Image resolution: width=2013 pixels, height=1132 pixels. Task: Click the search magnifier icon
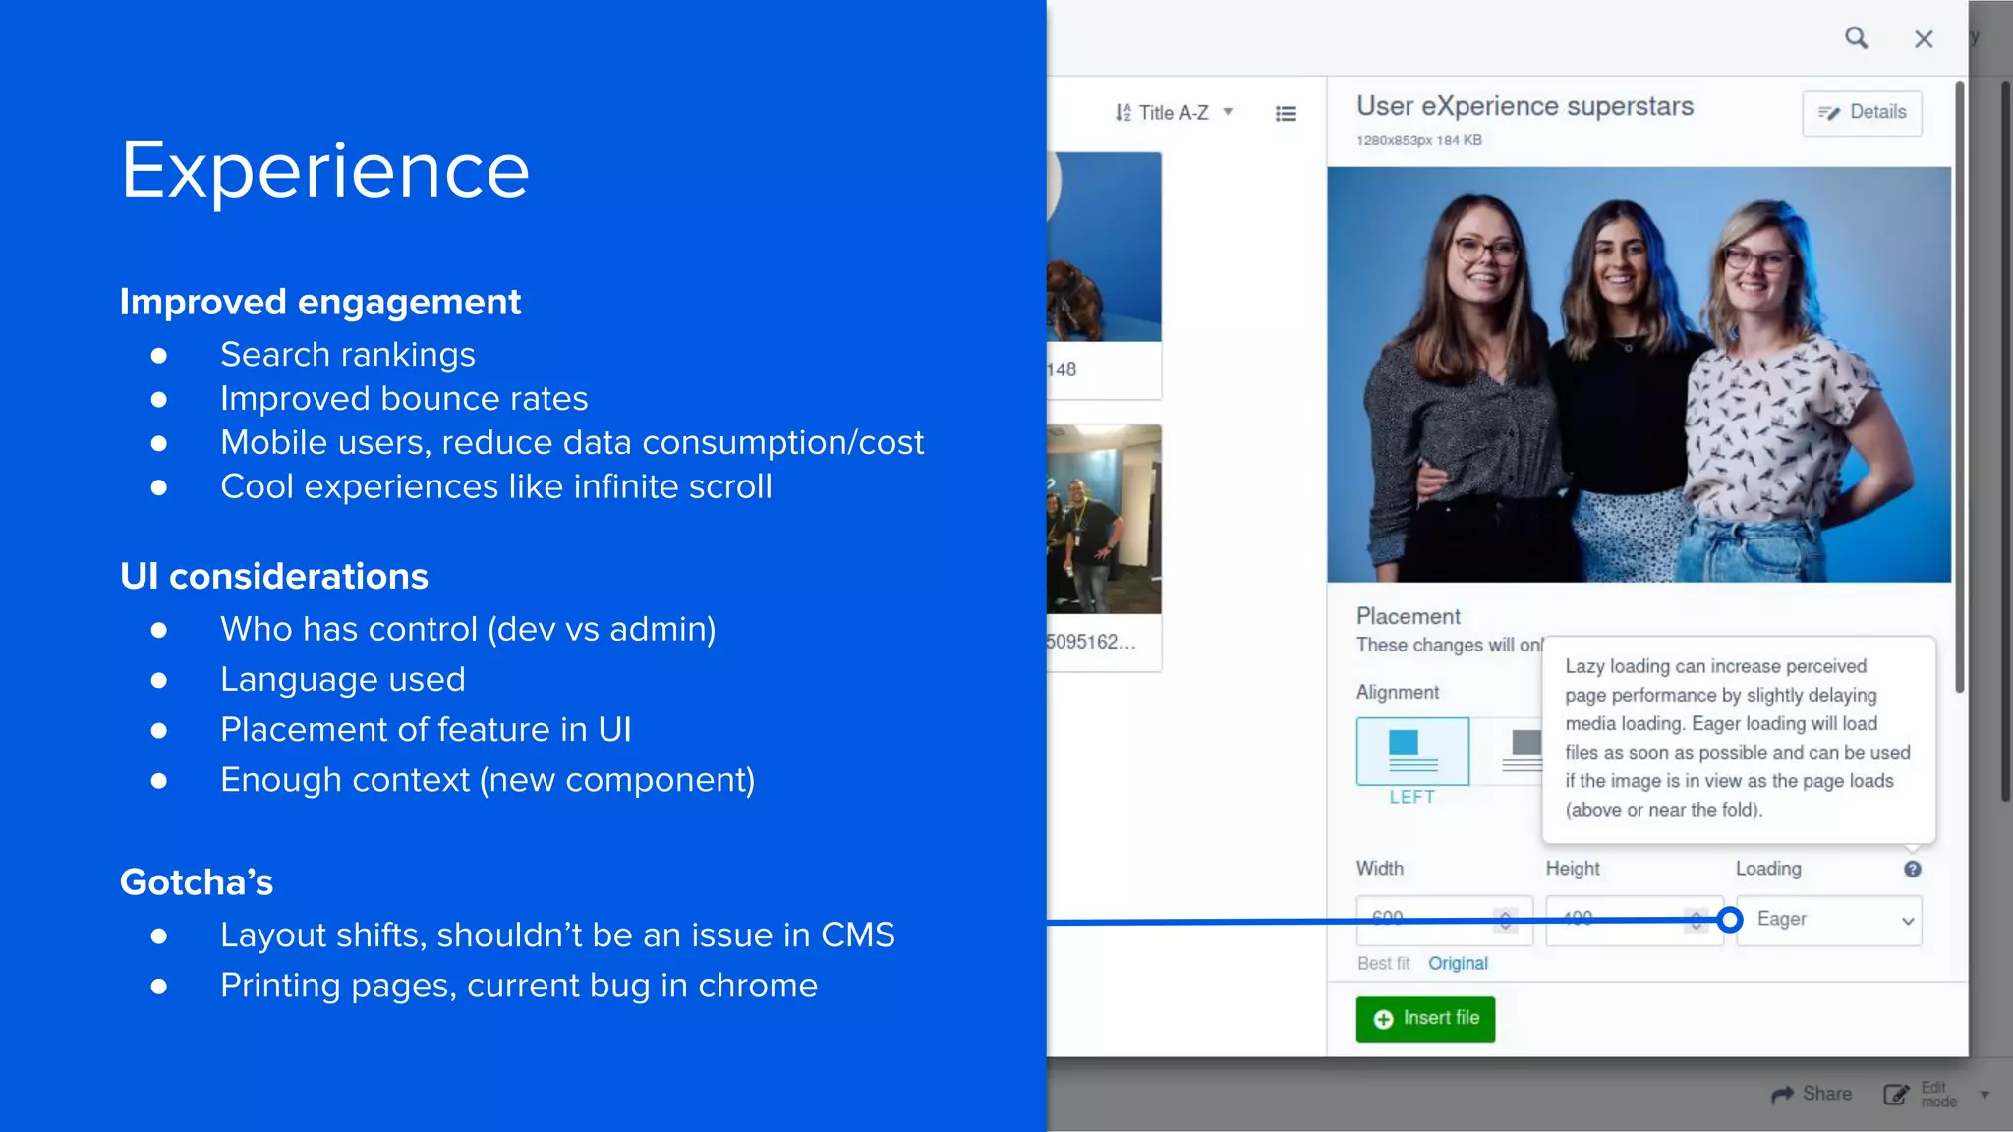1856,38
